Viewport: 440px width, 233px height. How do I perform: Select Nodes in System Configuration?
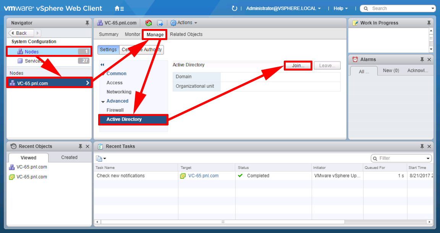click(49, 51)
